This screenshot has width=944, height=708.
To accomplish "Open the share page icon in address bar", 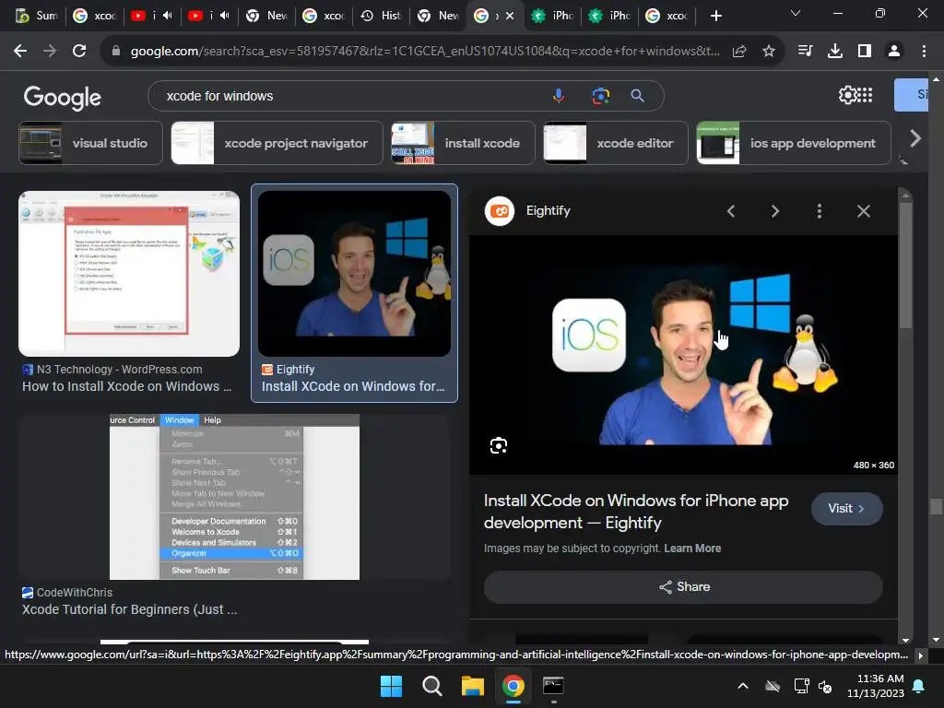I will pyautogui.click(x=739, y=52).
